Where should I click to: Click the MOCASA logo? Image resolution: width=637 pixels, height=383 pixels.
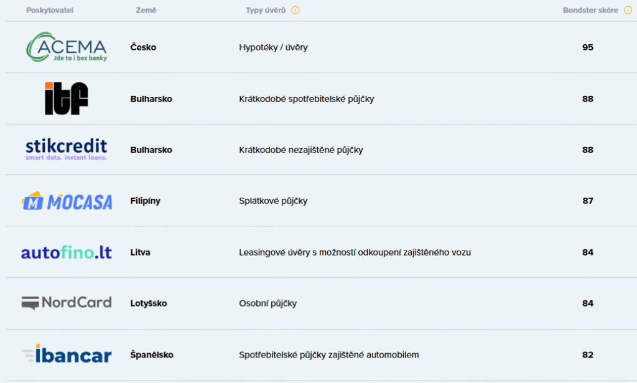pyautogui.click(x=67, y=201)
